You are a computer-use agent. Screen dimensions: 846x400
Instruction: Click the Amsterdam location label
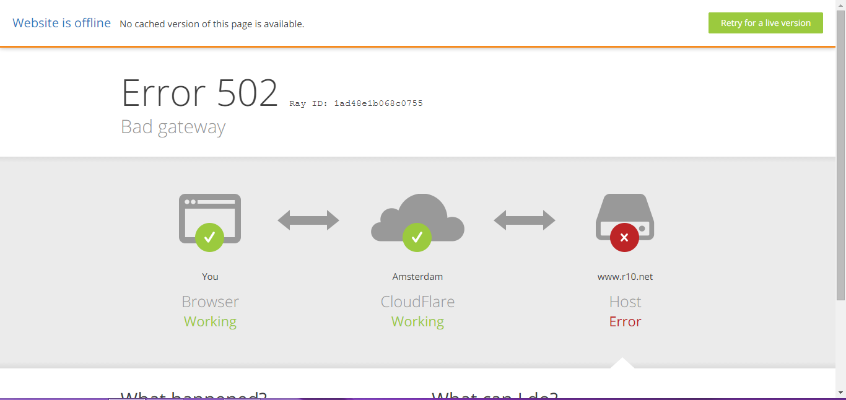pyautogui.click(x=417, y=277)
